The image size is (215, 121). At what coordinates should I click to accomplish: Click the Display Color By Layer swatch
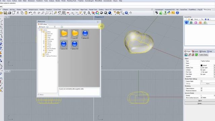click(202, 68)
